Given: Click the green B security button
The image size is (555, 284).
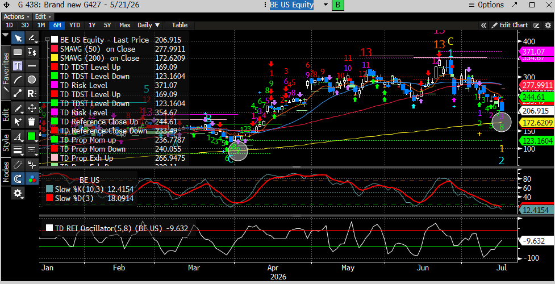Looking at the screenshot, I should coord(337,5).
